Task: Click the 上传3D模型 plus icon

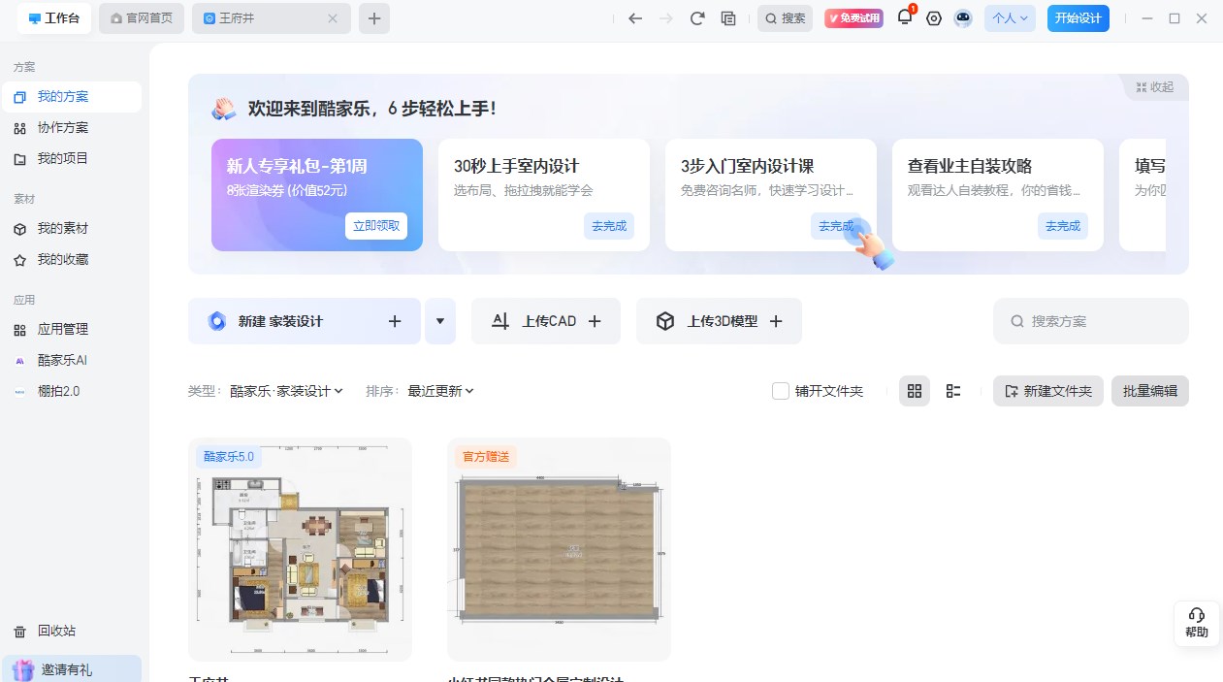Action: pyautogui.click(x=775, y=321)
